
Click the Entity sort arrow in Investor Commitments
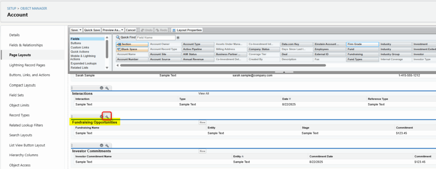coord(243,156)
